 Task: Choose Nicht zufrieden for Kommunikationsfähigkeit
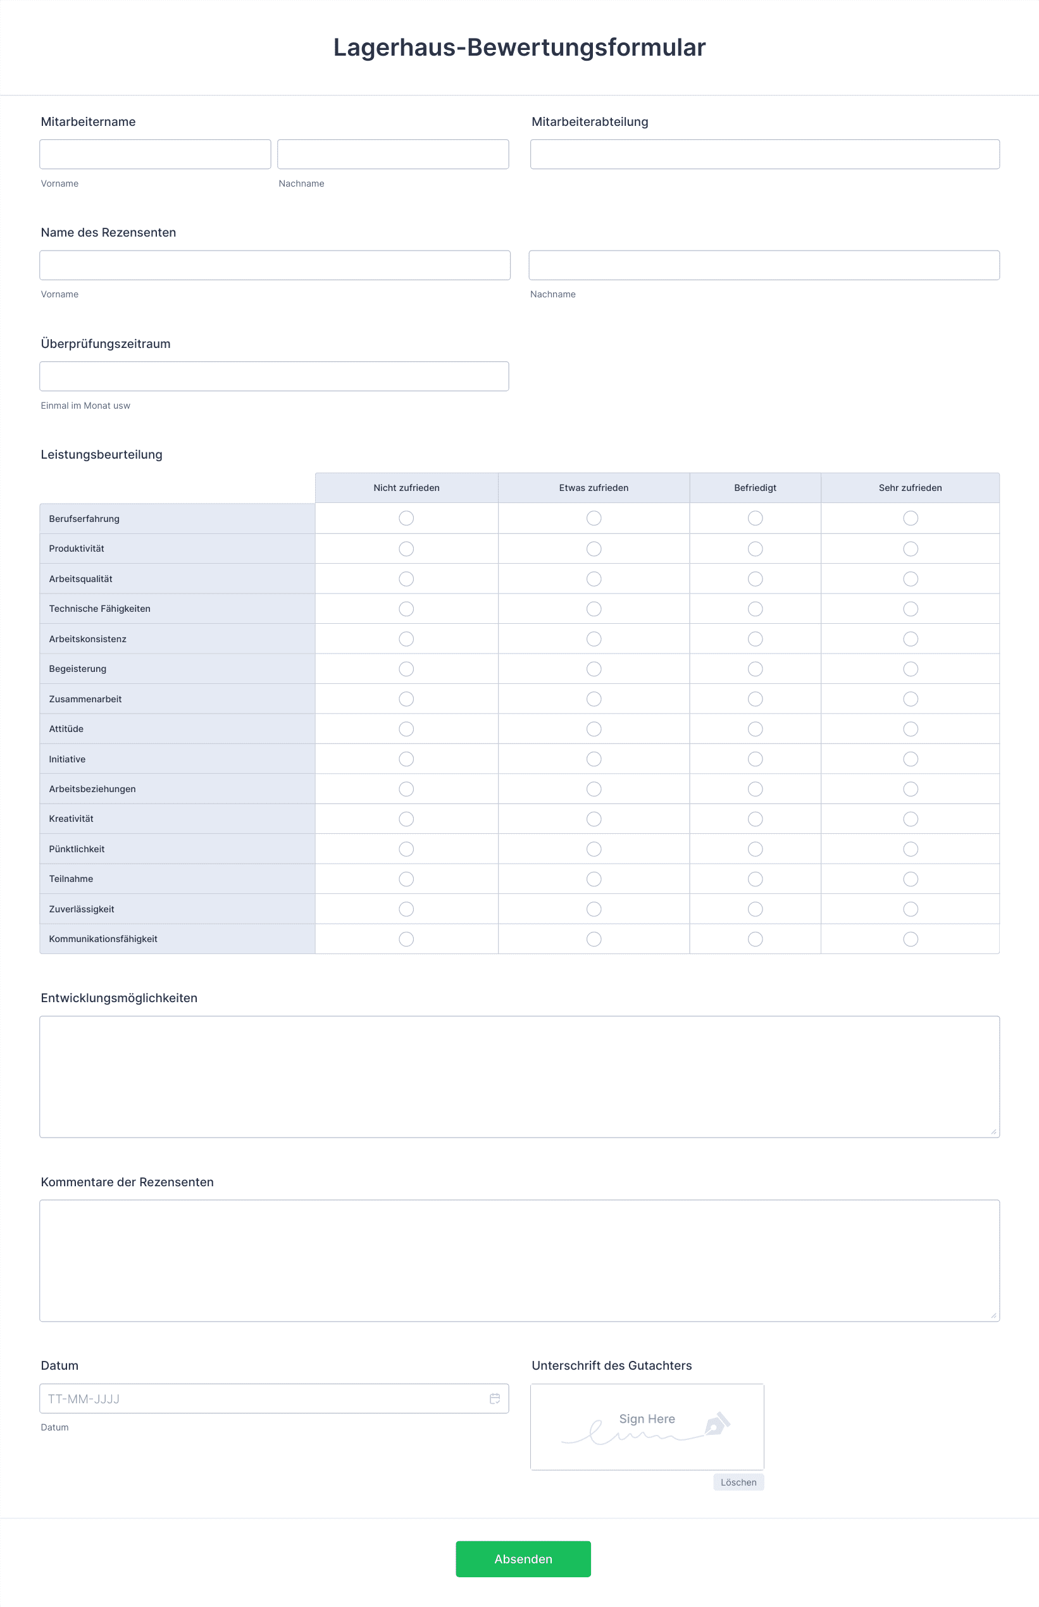tap(406, 939)
